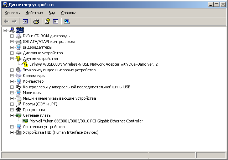Select Linksys WUSB600N Wireless-N USB Network Adapter
The image size is (228, 160).
pos(93,64)
